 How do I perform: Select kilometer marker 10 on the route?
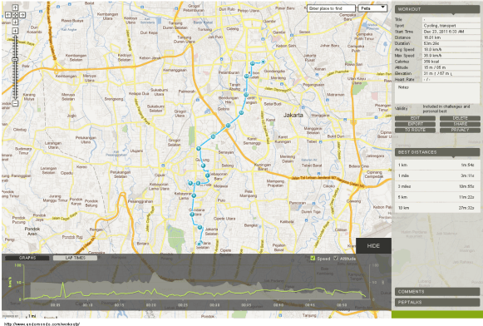click(213, 136)
